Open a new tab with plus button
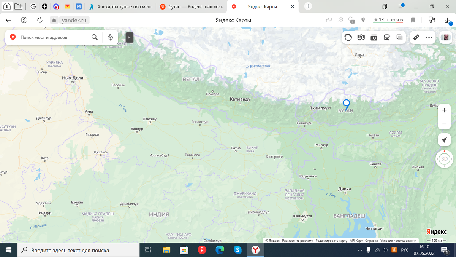Image resolution: width=456 pixels, height=257 pixels. pyautogui.click(x=308, y=6)
